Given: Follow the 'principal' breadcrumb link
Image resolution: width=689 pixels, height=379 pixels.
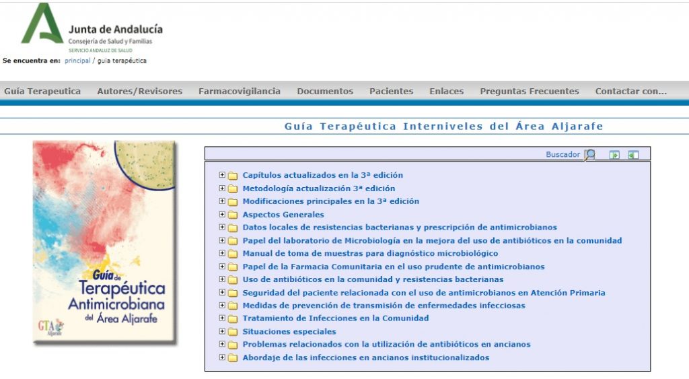Looking at the screenshot, I should click(x=77, y=61).
